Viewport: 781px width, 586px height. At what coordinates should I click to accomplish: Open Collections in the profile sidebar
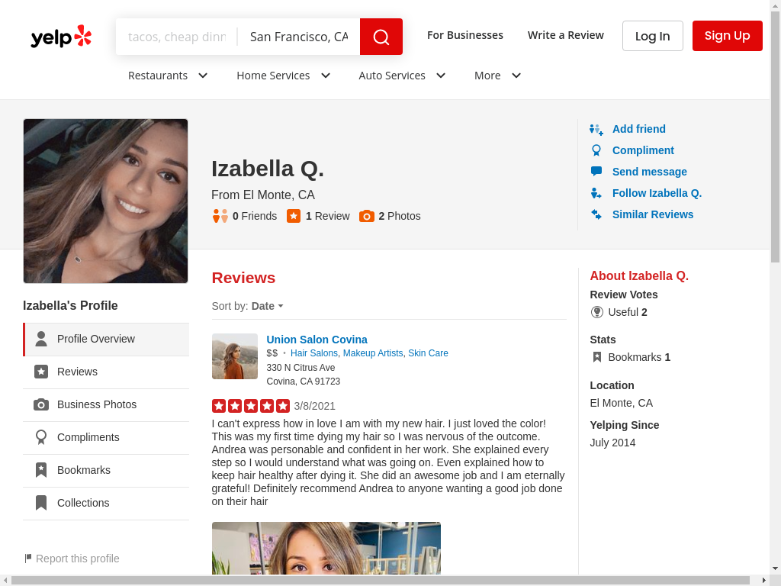(x=83, y=503)
